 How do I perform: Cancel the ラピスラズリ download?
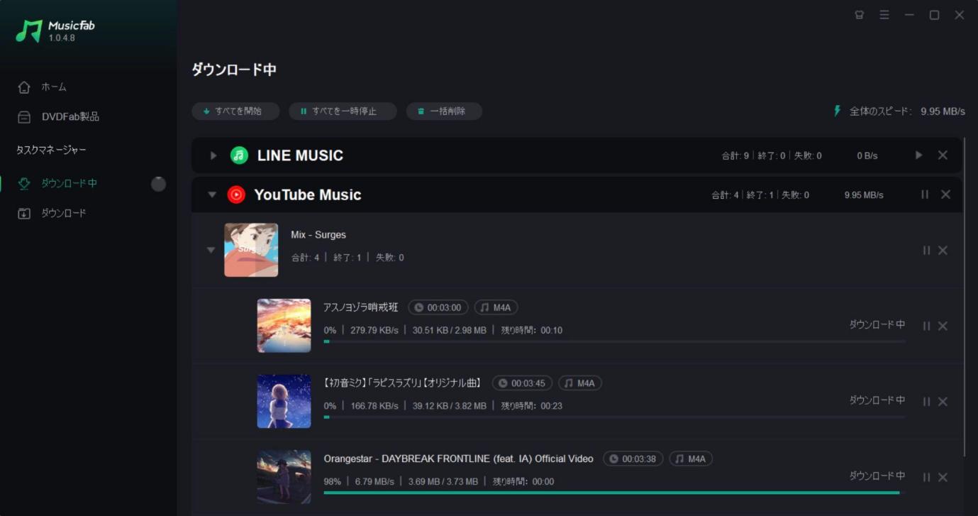pos(943,402)
